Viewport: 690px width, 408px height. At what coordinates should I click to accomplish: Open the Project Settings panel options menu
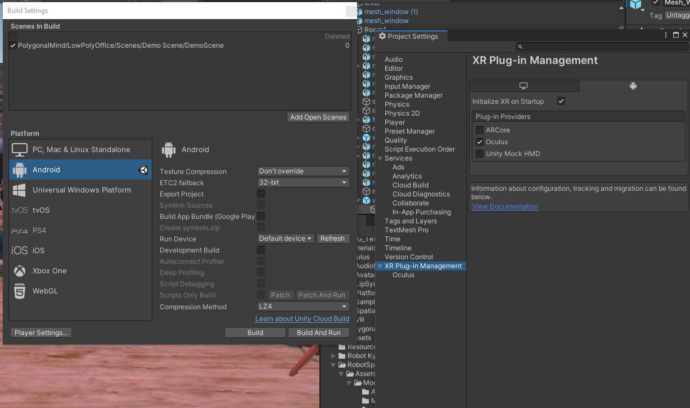666,35
